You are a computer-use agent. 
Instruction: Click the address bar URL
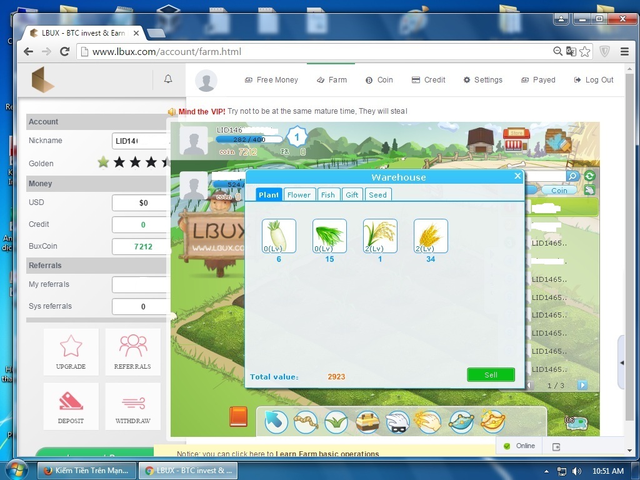coord(166,51)
